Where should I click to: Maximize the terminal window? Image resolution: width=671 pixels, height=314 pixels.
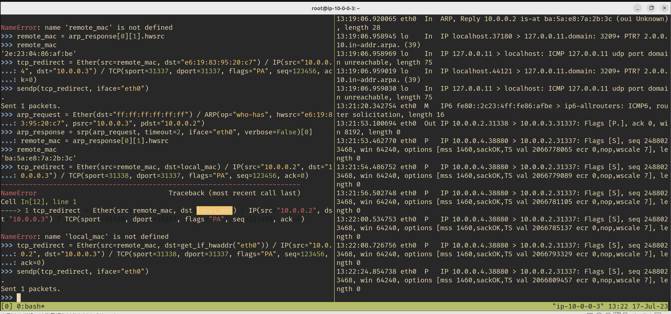[x=651, y=8]
